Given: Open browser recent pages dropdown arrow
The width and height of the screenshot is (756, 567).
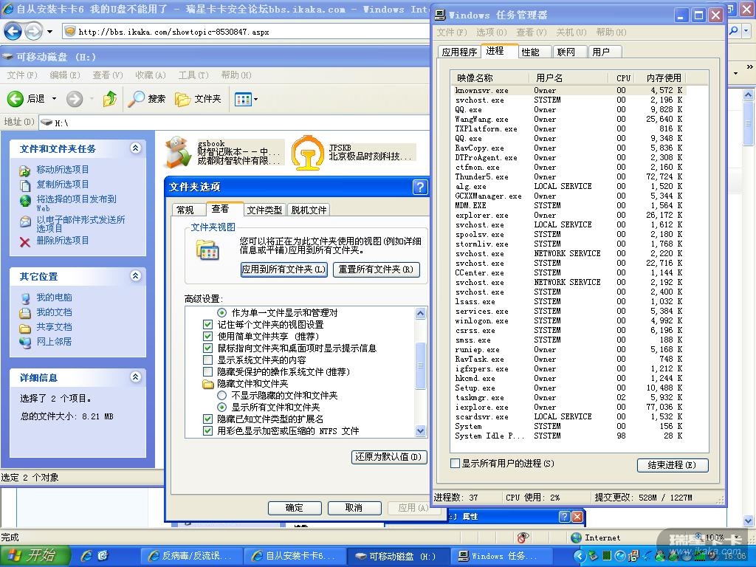Looking at the screenshot, I should tap(49, 32).
